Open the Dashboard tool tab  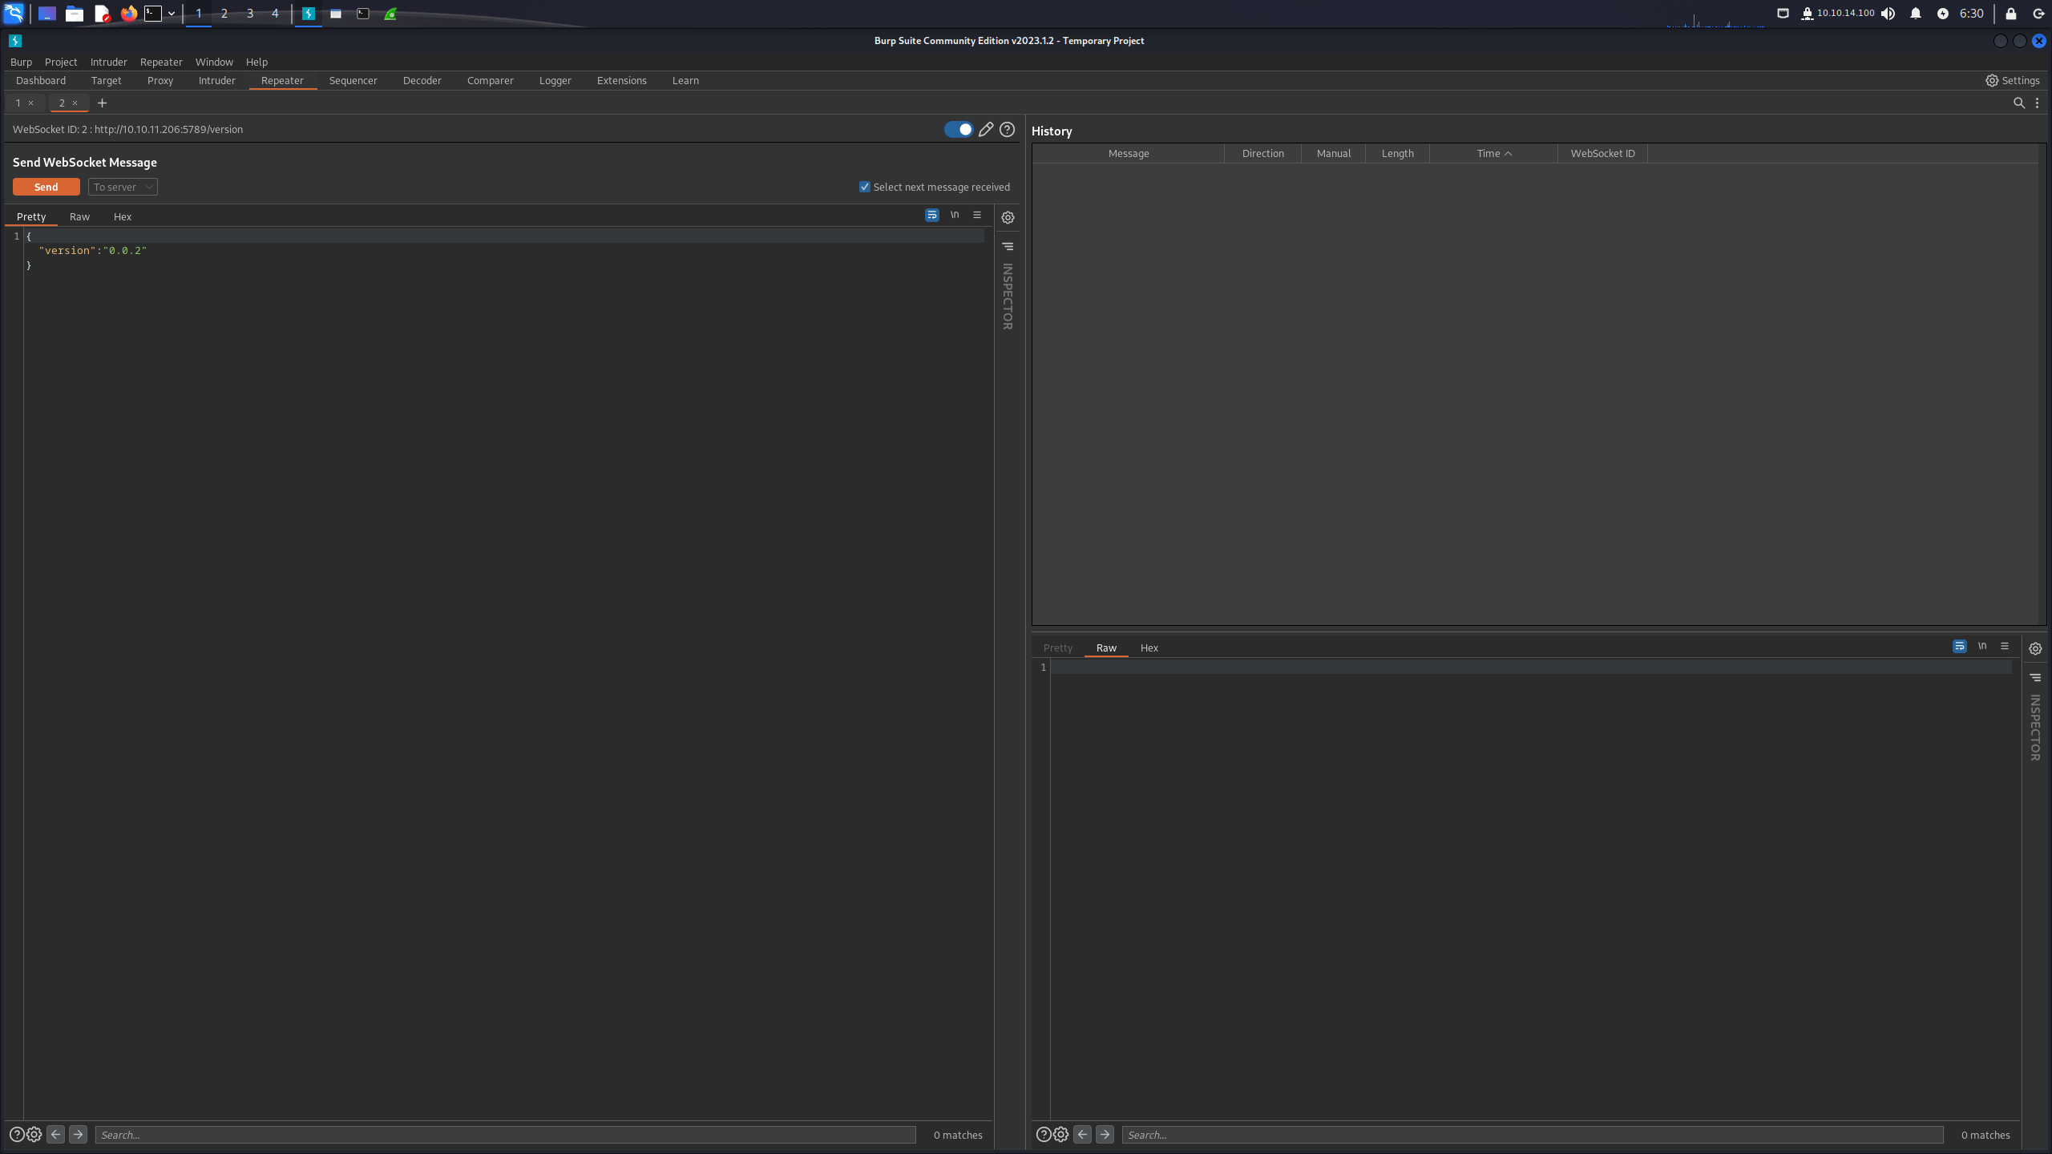click(x=41, y=80)
